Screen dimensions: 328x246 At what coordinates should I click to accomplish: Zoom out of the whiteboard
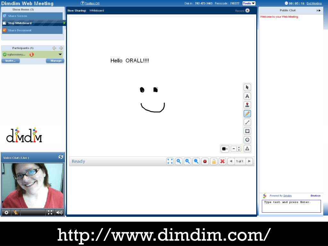pos(187,161)
